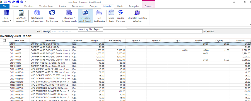Select item code 0101300012 cell
Viewport: 251px width, 101px height.
(19, 63)
